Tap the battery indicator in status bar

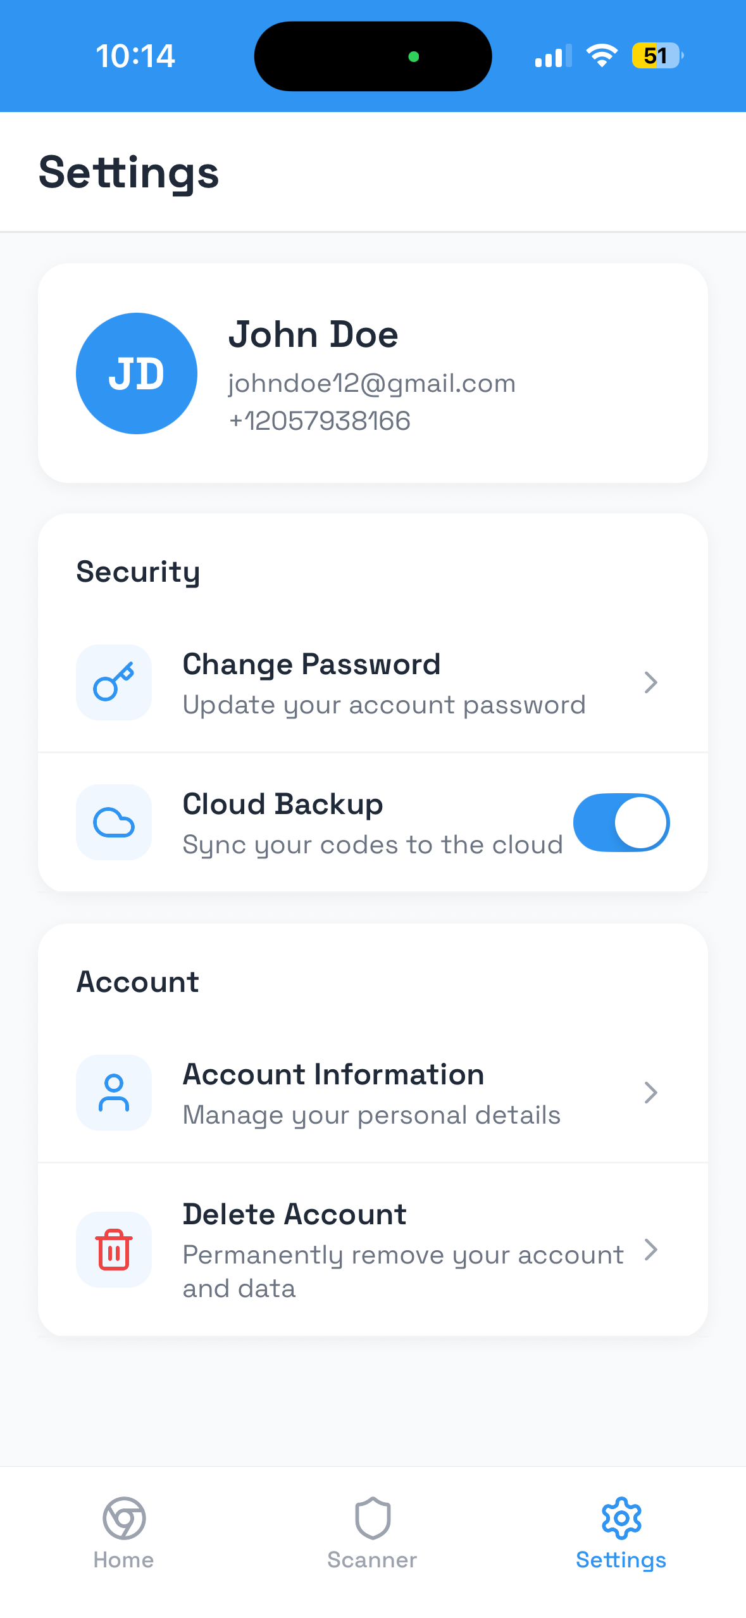[657, 56]
